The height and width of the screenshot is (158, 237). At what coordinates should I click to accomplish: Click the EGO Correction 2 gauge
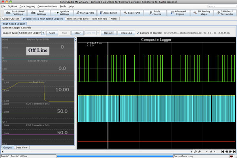click(38, 134)
